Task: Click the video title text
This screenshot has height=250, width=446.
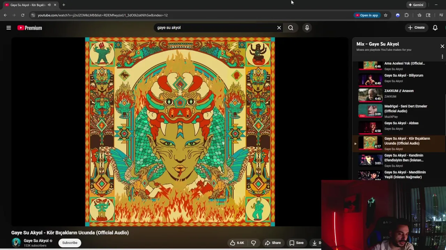Action: coord(70,233)
